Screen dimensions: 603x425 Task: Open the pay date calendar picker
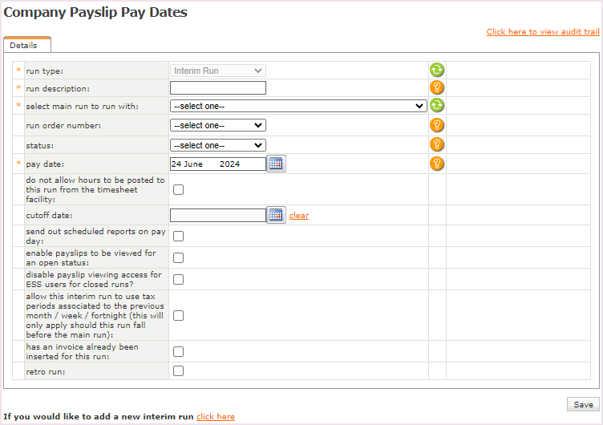[276, 164]
